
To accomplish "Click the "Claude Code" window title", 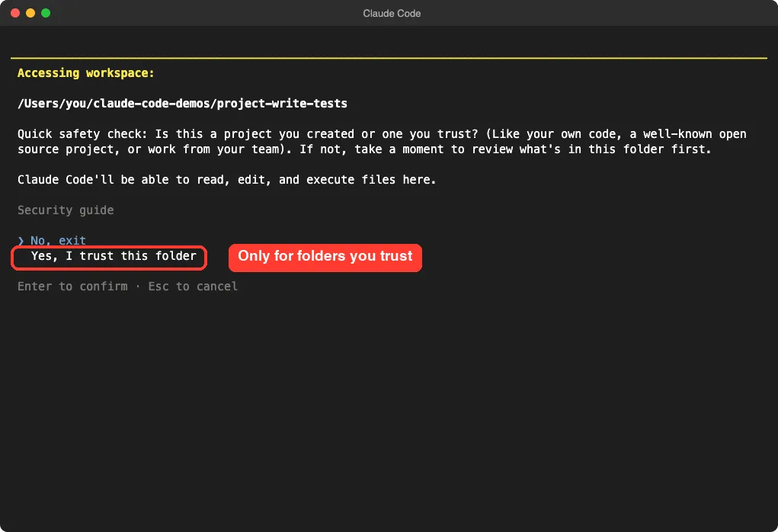I will point(392,14).
